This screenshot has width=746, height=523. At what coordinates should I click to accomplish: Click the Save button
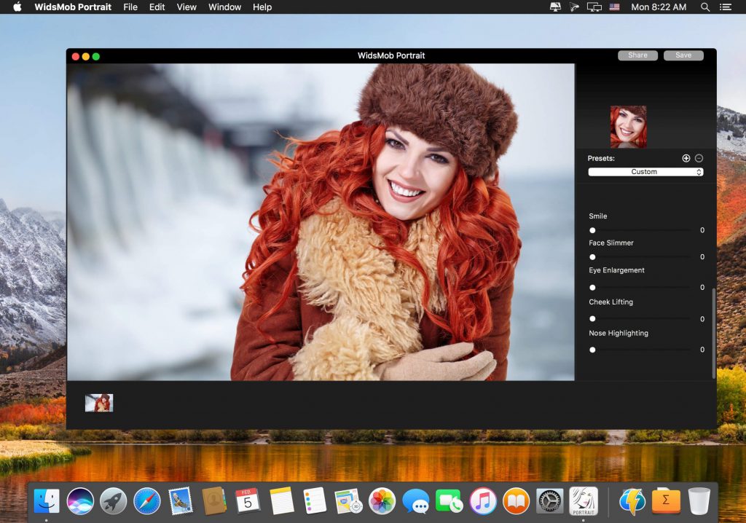click(x=683, y=55)
